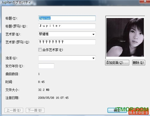The image size is (150, 116).
Task: Go to next track with 下一首
Action: [35, 110]
